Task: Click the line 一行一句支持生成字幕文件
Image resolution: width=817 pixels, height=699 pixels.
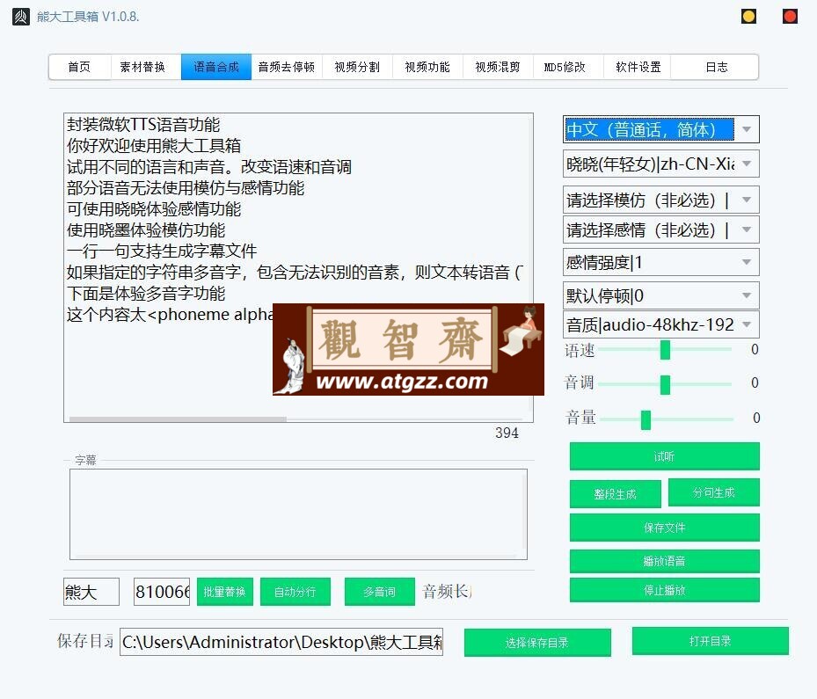Action: 162,251
